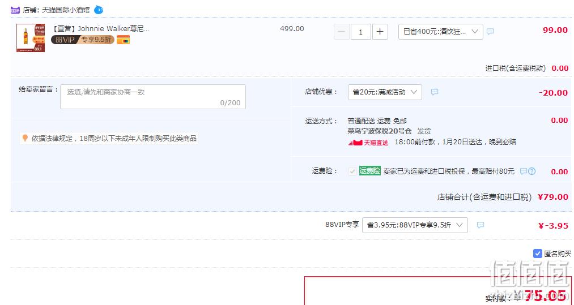Viewport: 574px width, 305px height.
Task: Click the quantity input field
Action: (360, 32)
